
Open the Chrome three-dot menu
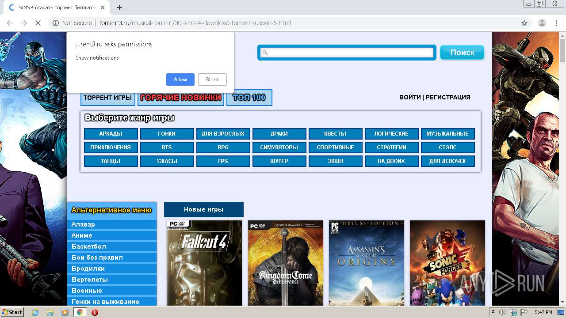[x=556, y=23]
